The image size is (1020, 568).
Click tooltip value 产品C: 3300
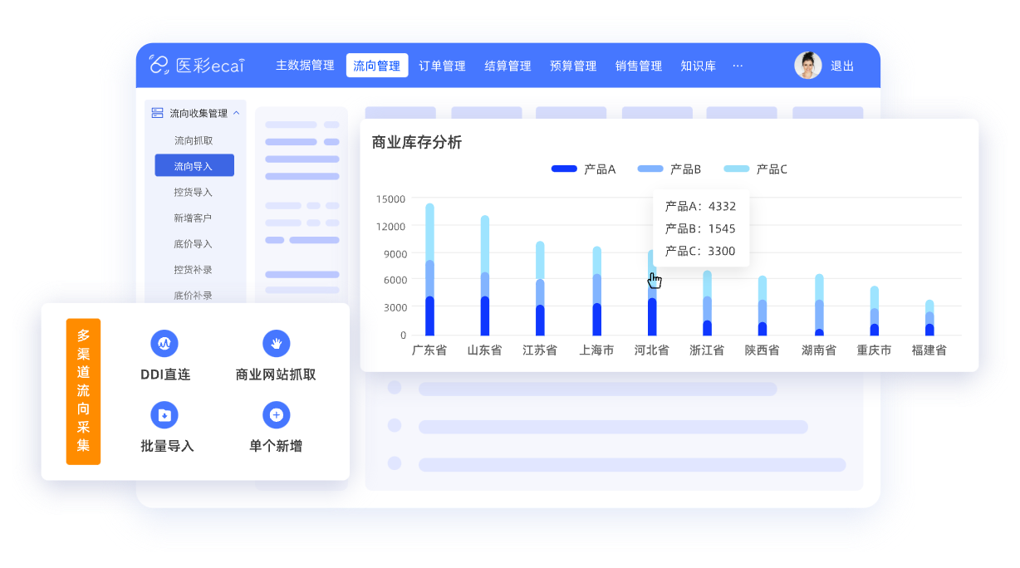coord(700,251)
